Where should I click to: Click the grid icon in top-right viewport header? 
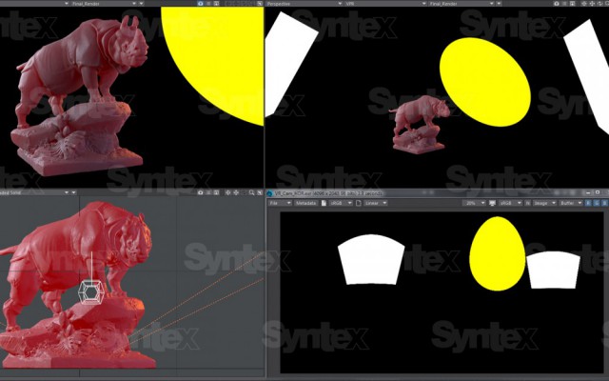[x=572, y=4]
